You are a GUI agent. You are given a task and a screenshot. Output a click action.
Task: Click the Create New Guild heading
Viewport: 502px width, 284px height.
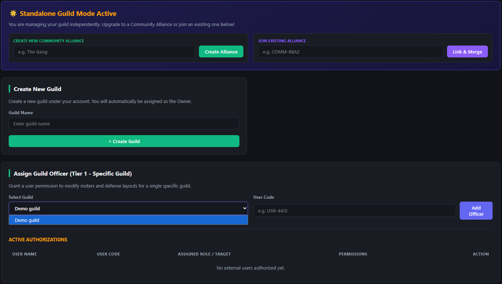[x=37, y=89]
